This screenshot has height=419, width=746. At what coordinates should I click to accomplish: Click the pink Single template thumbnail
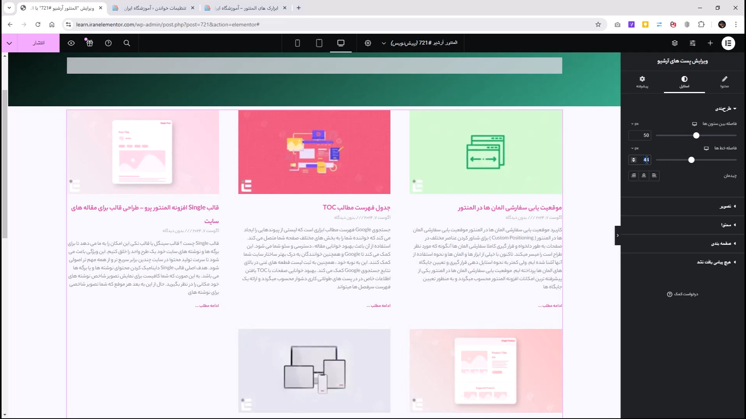click(143, 152)
